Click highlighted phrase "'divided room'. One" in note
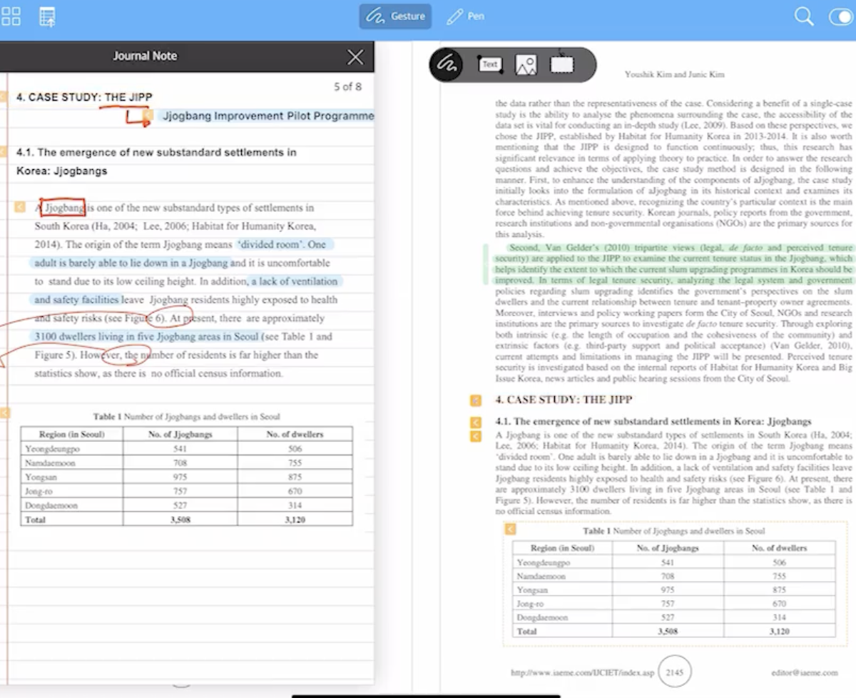 pyautogui.click(x=280, y=244)
